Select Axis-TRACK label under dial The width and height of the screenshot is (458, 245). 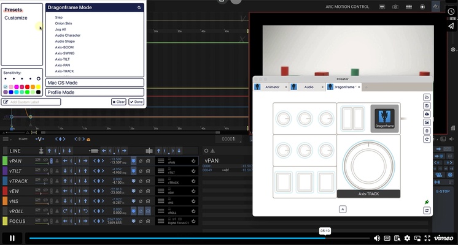[x=368, y=194]
